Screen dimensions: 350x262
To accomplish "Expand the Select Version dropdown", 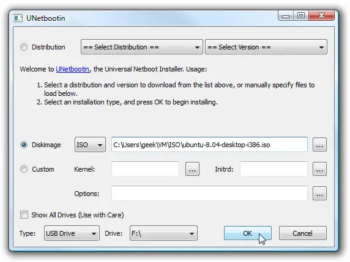I will point(266,47).
